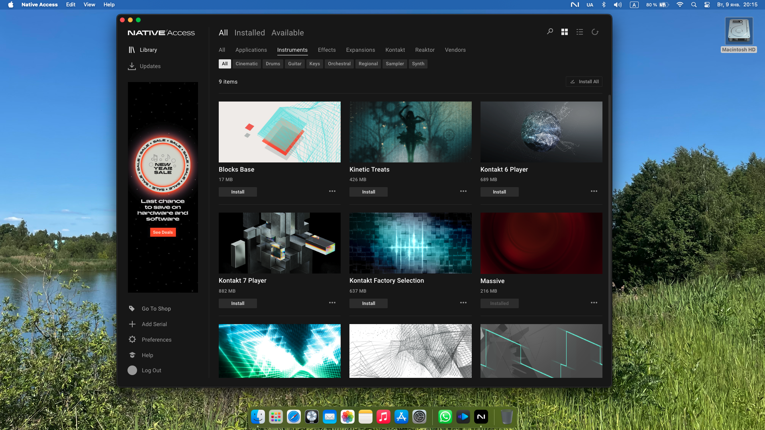Image resolution: width=765 pixels, height=430 pixels.
Task: Open the search magnifier in Native Access
Action: (x=550, y=31)
